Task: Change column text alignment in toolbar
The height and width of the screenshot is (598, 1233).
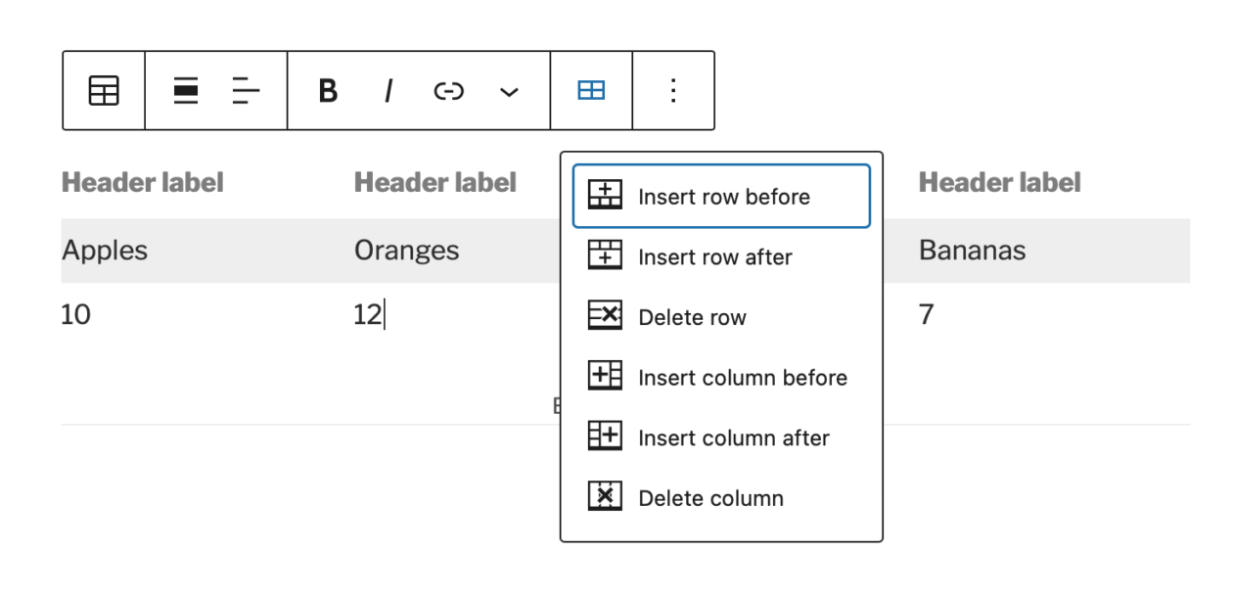Action: click(246, 91)
